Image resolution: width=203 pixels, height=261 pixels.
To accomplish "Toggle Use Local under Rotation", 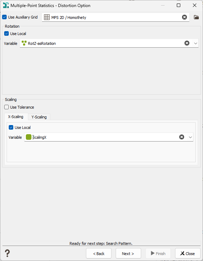I will click(7, 34).
